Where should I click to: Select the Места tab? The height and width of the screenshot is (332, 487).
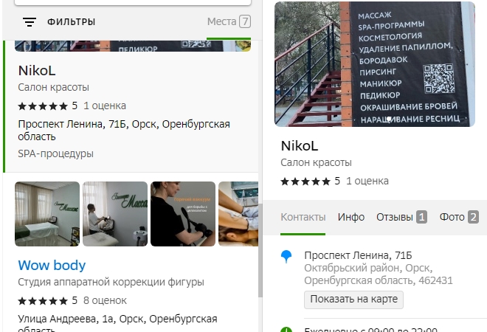(228, 21)
